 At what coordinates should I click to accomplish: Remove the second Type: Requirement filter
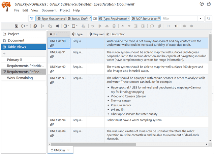click(x=128, y=18)
